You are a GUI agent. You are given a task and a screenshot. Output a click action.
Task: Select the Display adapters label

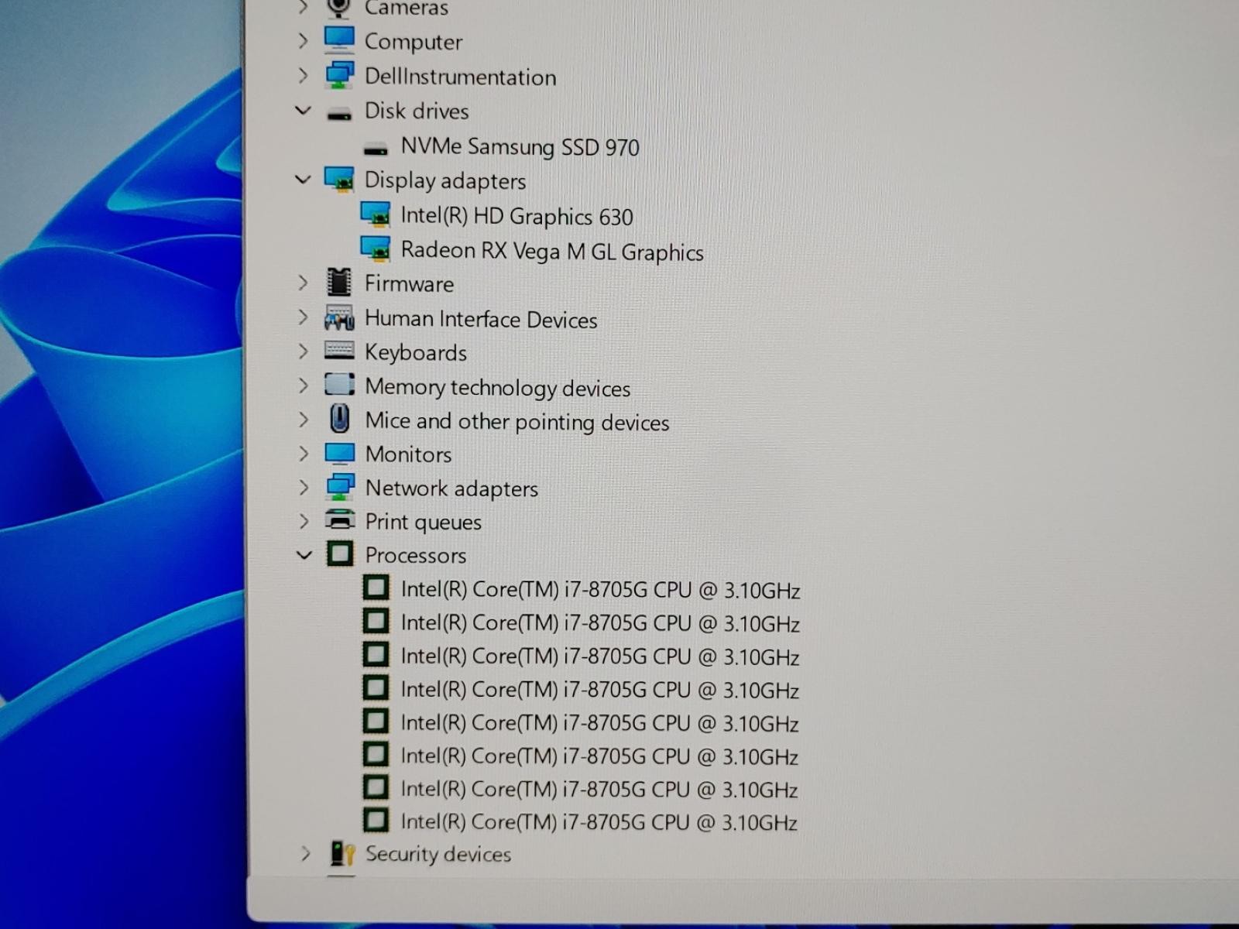(445, 180)
